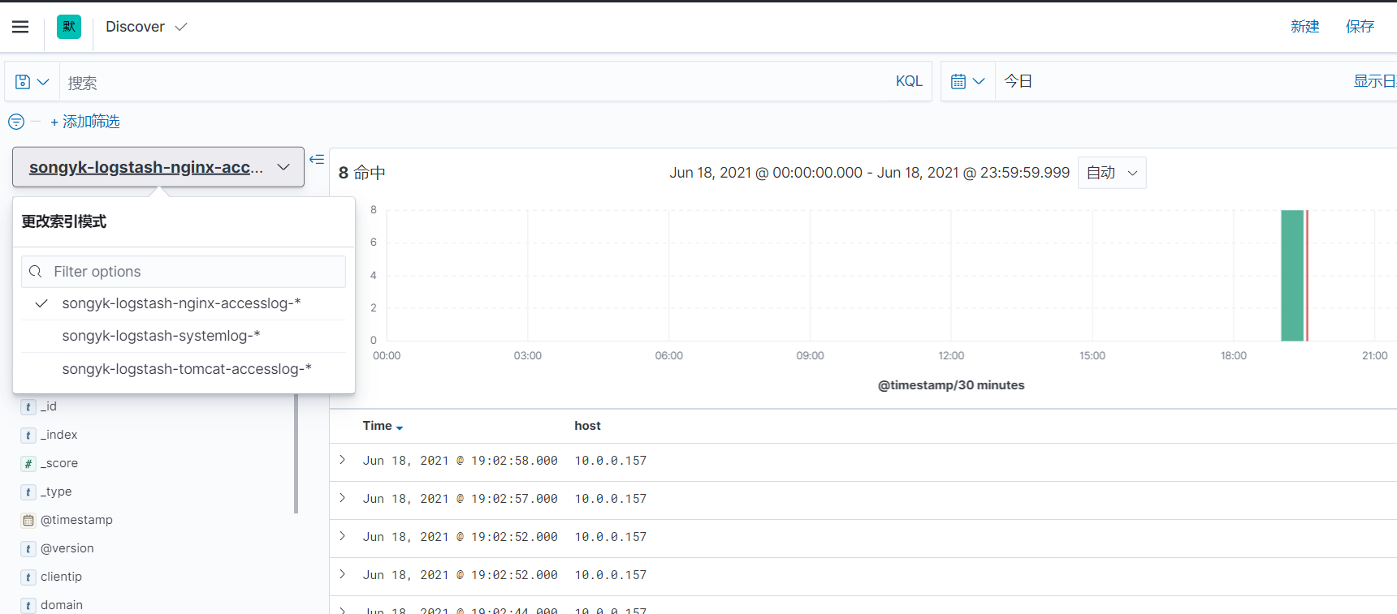Click 添加筛选 to add a filter
1397x614 pixels.
click(x=85, y=122)
